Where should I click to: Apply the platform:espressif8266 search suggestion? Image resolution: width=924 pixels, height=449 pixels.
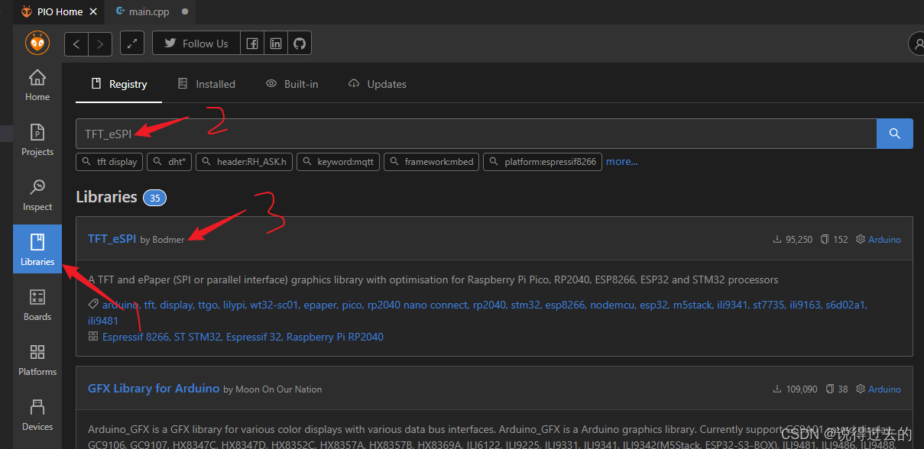click(543, 162)
